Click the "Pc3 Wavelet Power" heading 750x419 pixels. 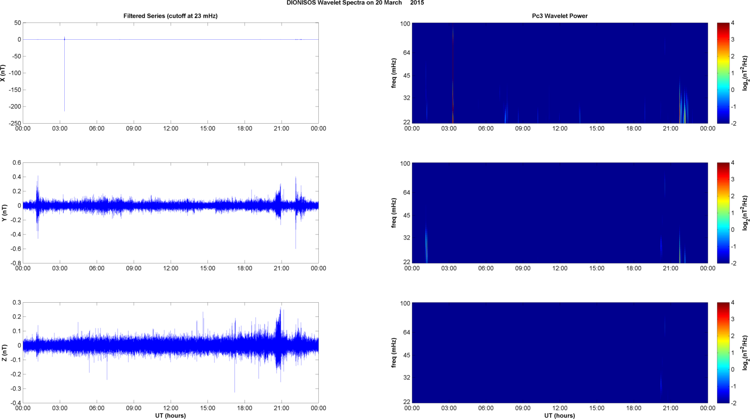tap(560, 16)
